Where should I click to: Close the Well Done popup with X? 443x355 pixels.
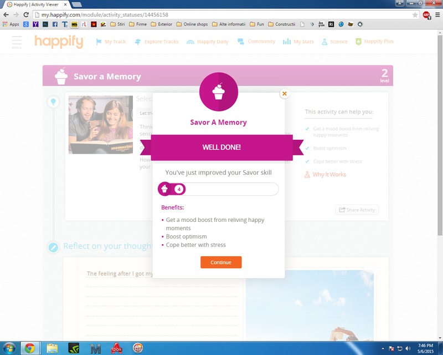[285, 94]
